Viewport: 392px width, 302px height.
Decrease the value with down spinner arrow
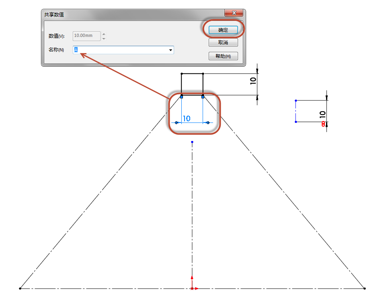click(104, 39)
